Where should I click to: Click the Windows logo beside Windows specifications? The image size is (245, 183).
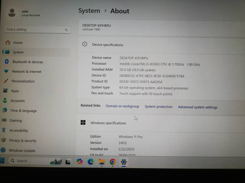click(83, 123)
